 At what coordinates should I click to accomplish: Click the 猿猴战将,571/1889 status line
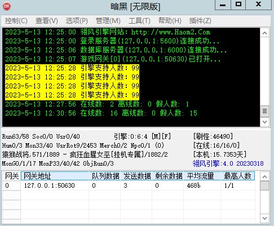click(x=85, y=154)
